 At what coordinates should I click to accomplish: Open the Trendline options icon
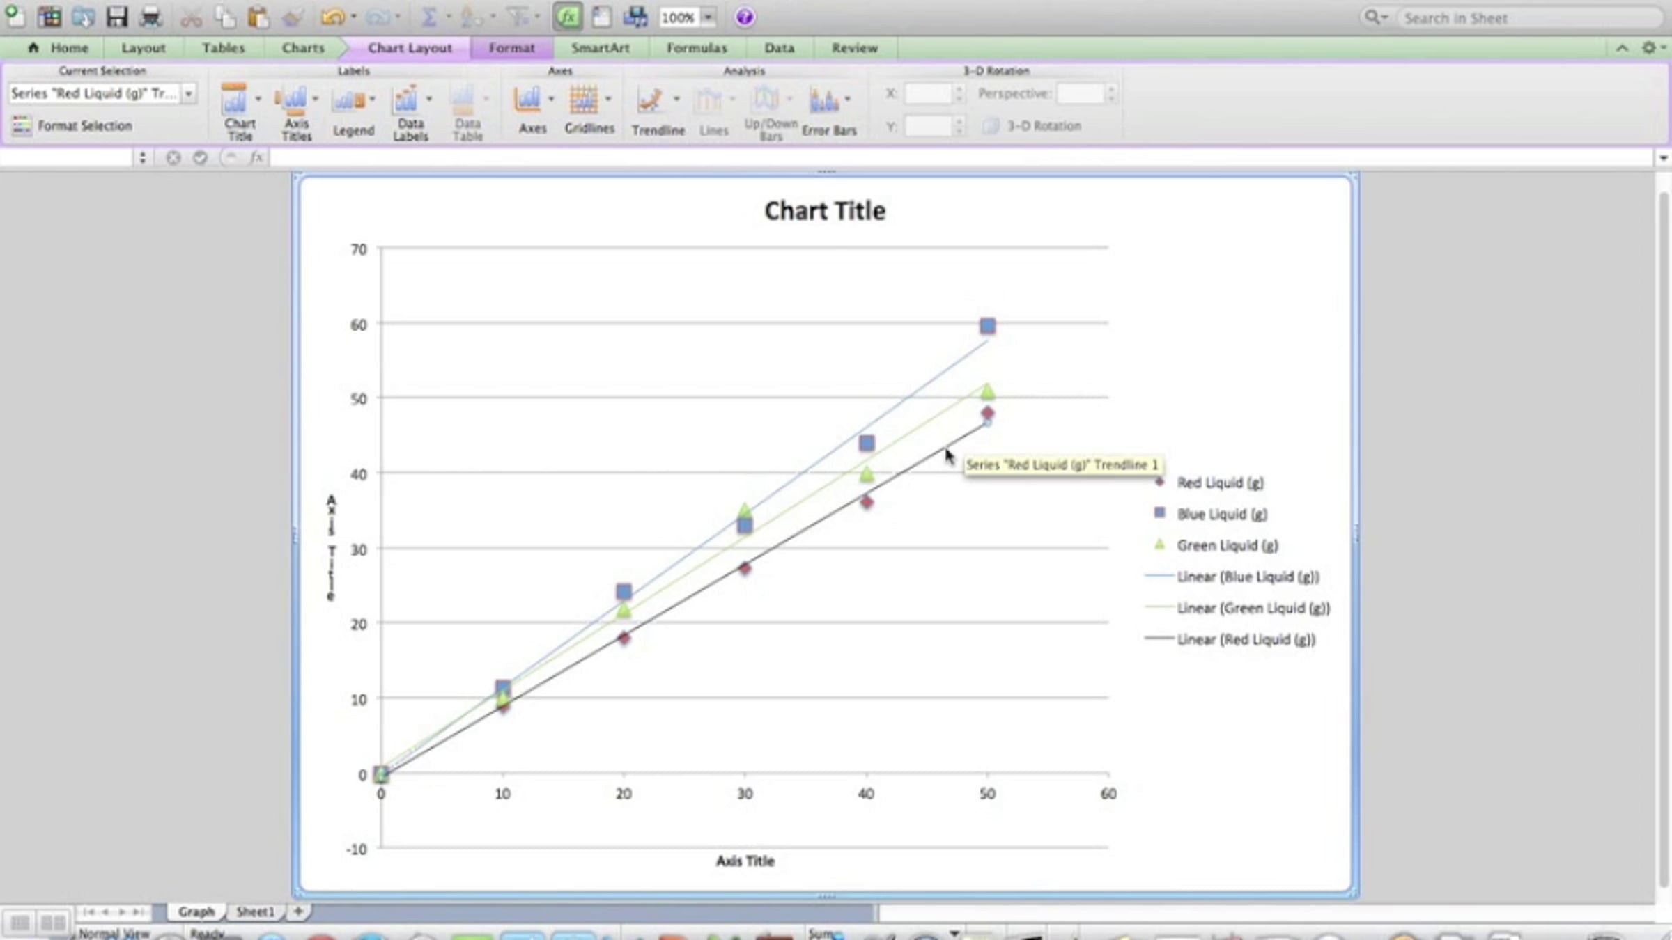pyautogui.click(x=651, y=101)
